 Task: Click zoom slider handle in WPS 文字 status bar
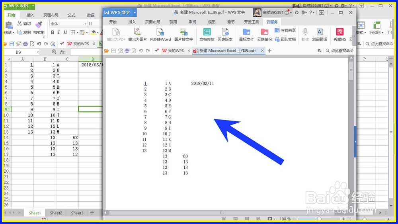319,219
